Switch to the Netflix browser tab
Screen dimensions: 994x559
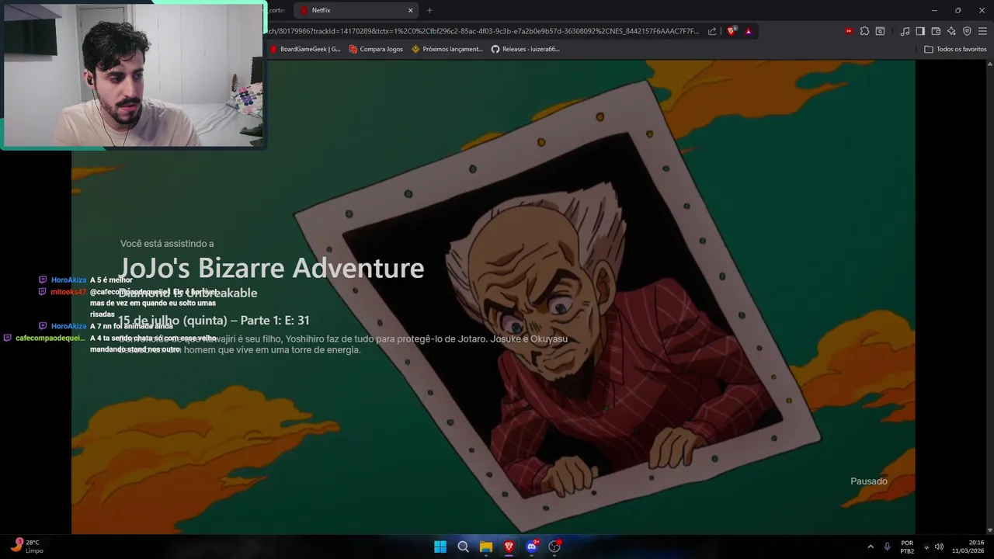click(355, 10)
